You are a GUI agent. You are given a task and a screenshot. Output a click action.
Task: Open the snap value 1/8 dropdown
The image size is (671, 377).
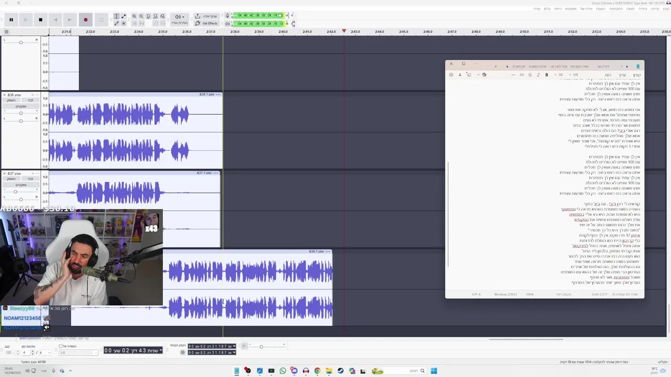coord(79,352)
